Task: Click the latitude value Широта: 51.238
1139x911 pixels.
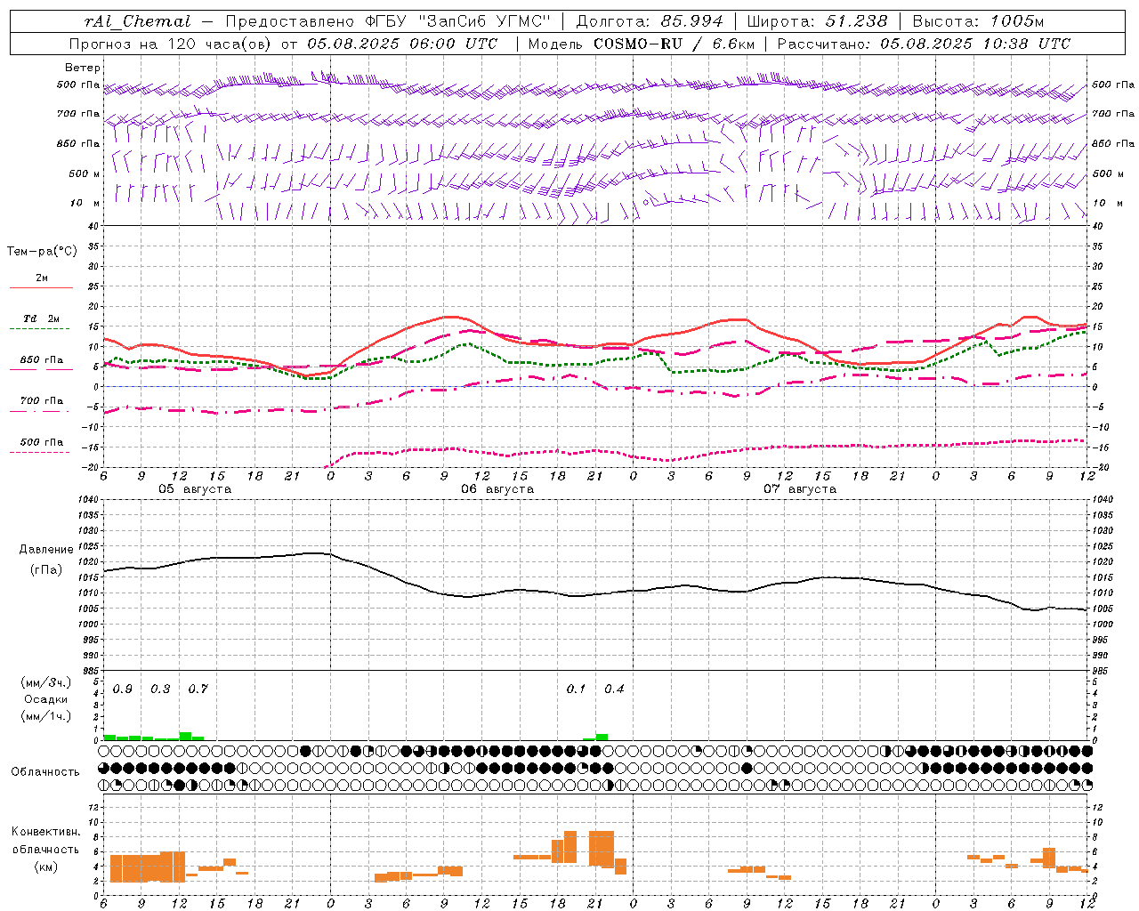Action: 817,21
